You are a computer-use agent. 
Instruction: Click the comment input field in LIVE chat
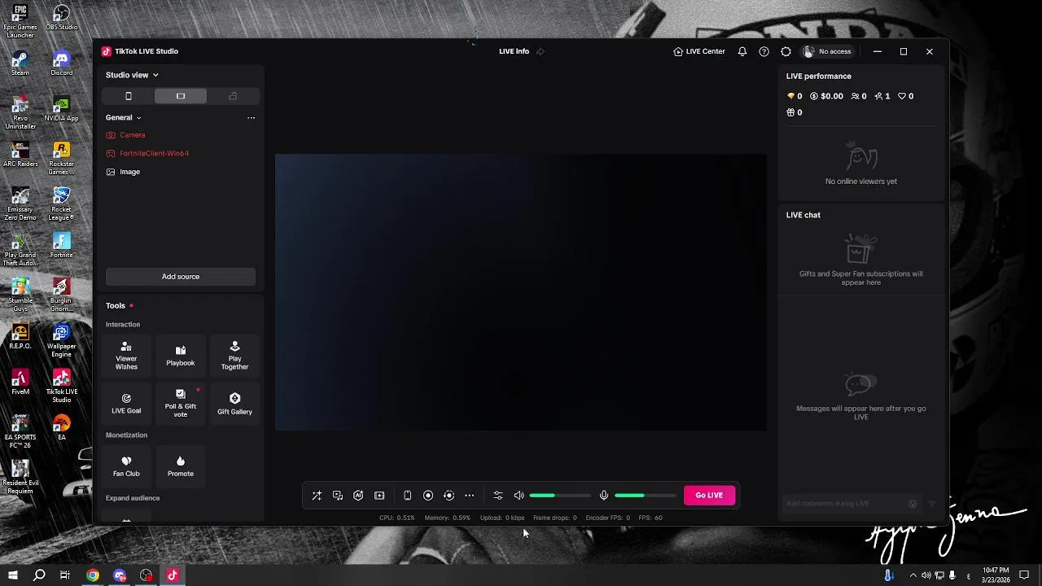pos(845,504)
